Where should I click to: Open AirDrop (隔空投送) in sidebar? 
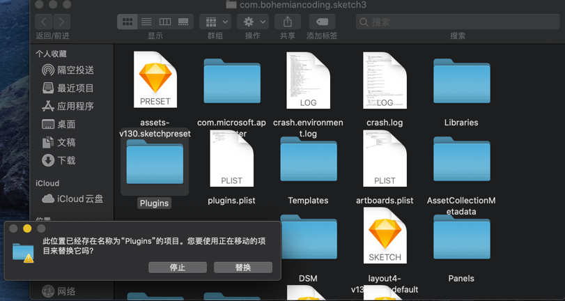click(x=68, y=70)
